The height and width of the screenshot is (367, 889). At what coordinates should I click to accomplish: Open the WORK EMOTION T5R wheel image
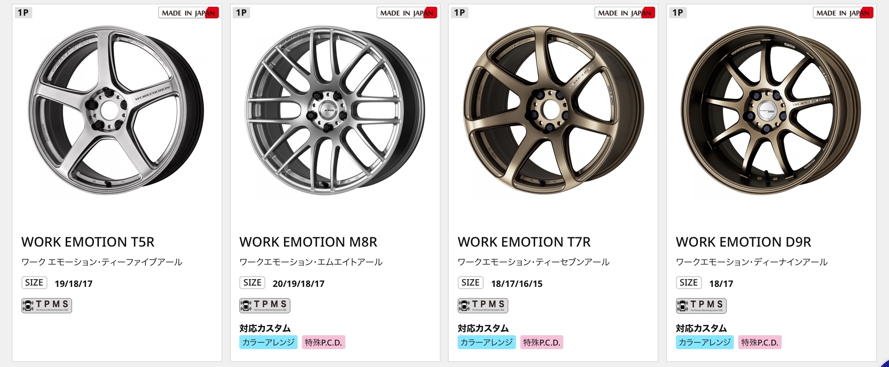point(116,110)
